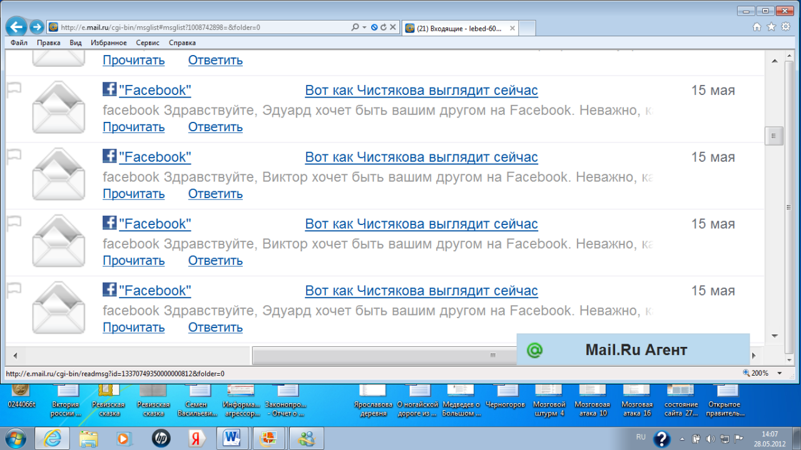The width and height of the screenshot is (801, 450).
Task: Open the Избранное menu
Action: (108, 43)
